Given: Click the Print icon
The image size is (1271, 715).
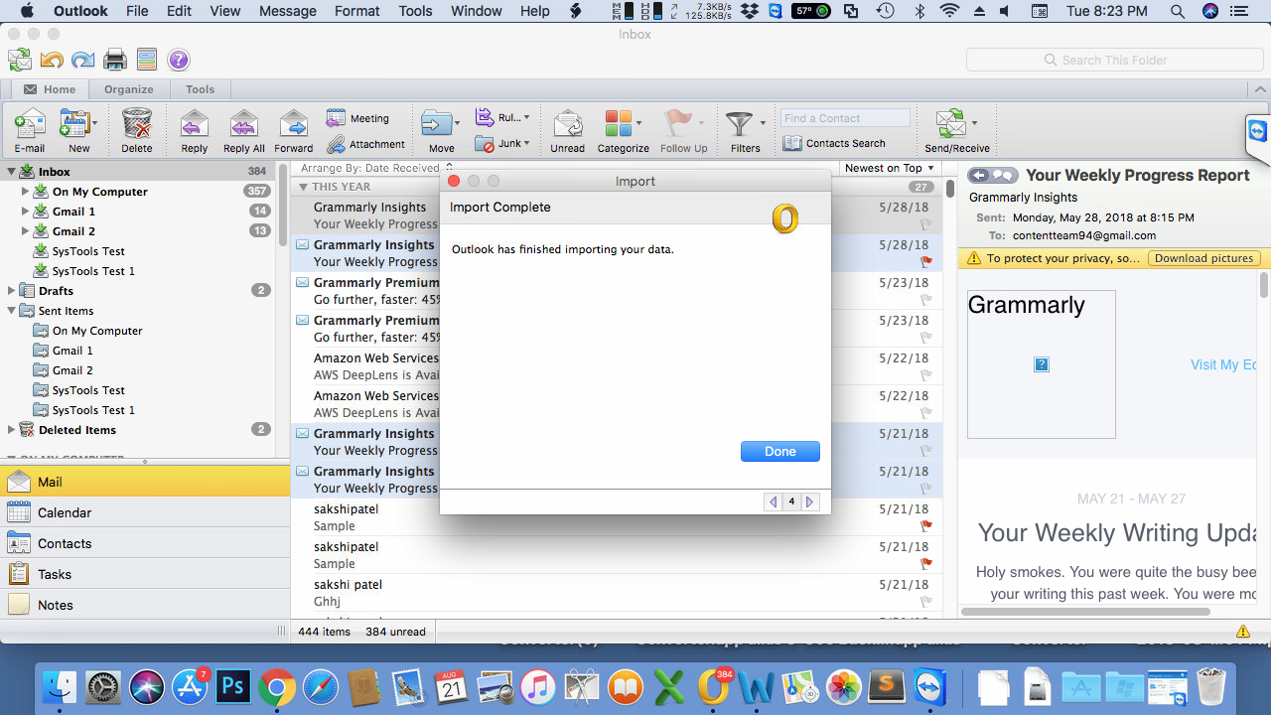Looking at the screenshot, I should pos(115,61).
